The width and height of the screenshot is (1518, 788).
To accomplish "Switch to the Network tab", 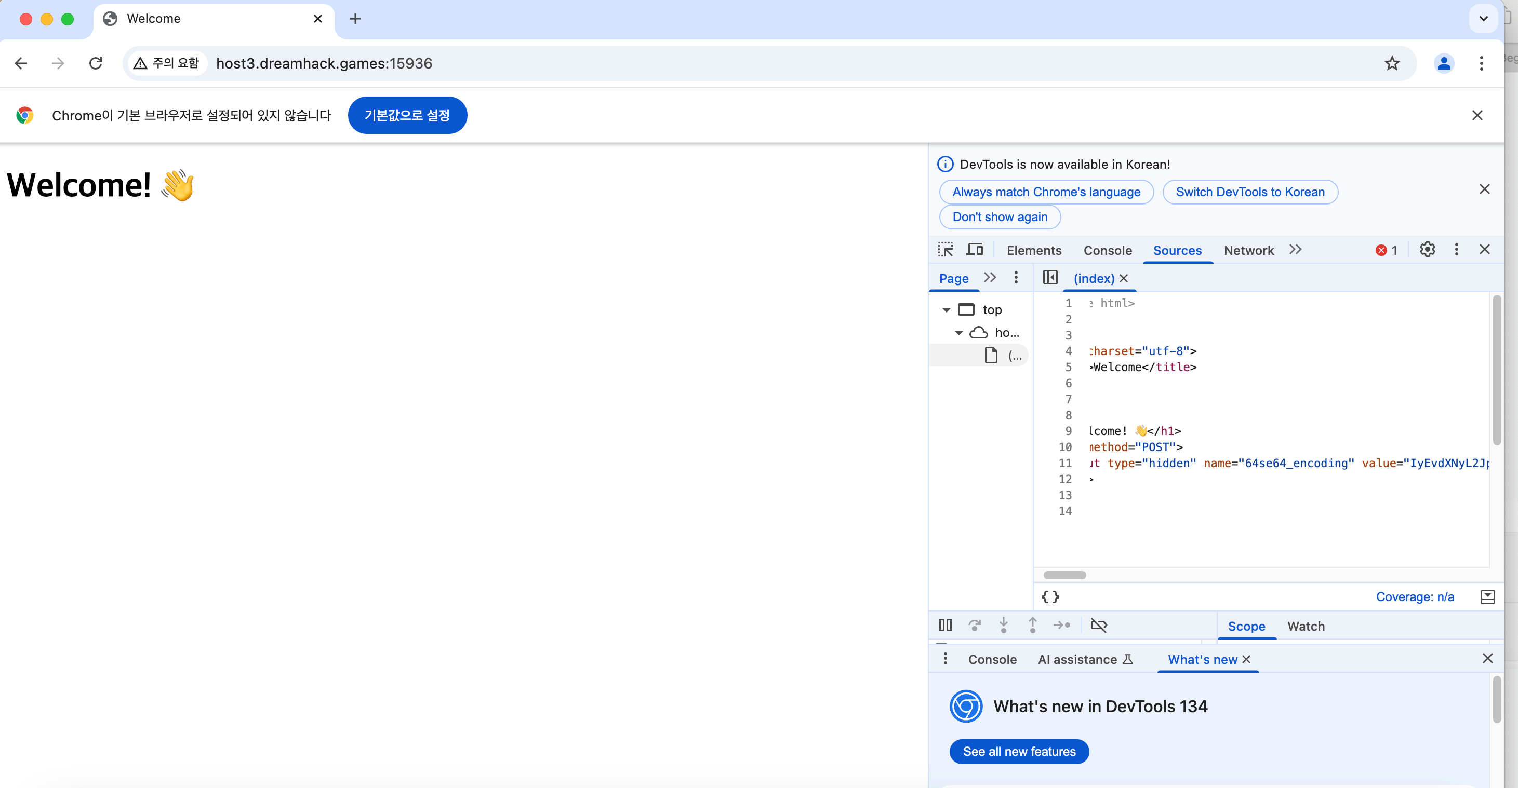I will pos(1248,250).
